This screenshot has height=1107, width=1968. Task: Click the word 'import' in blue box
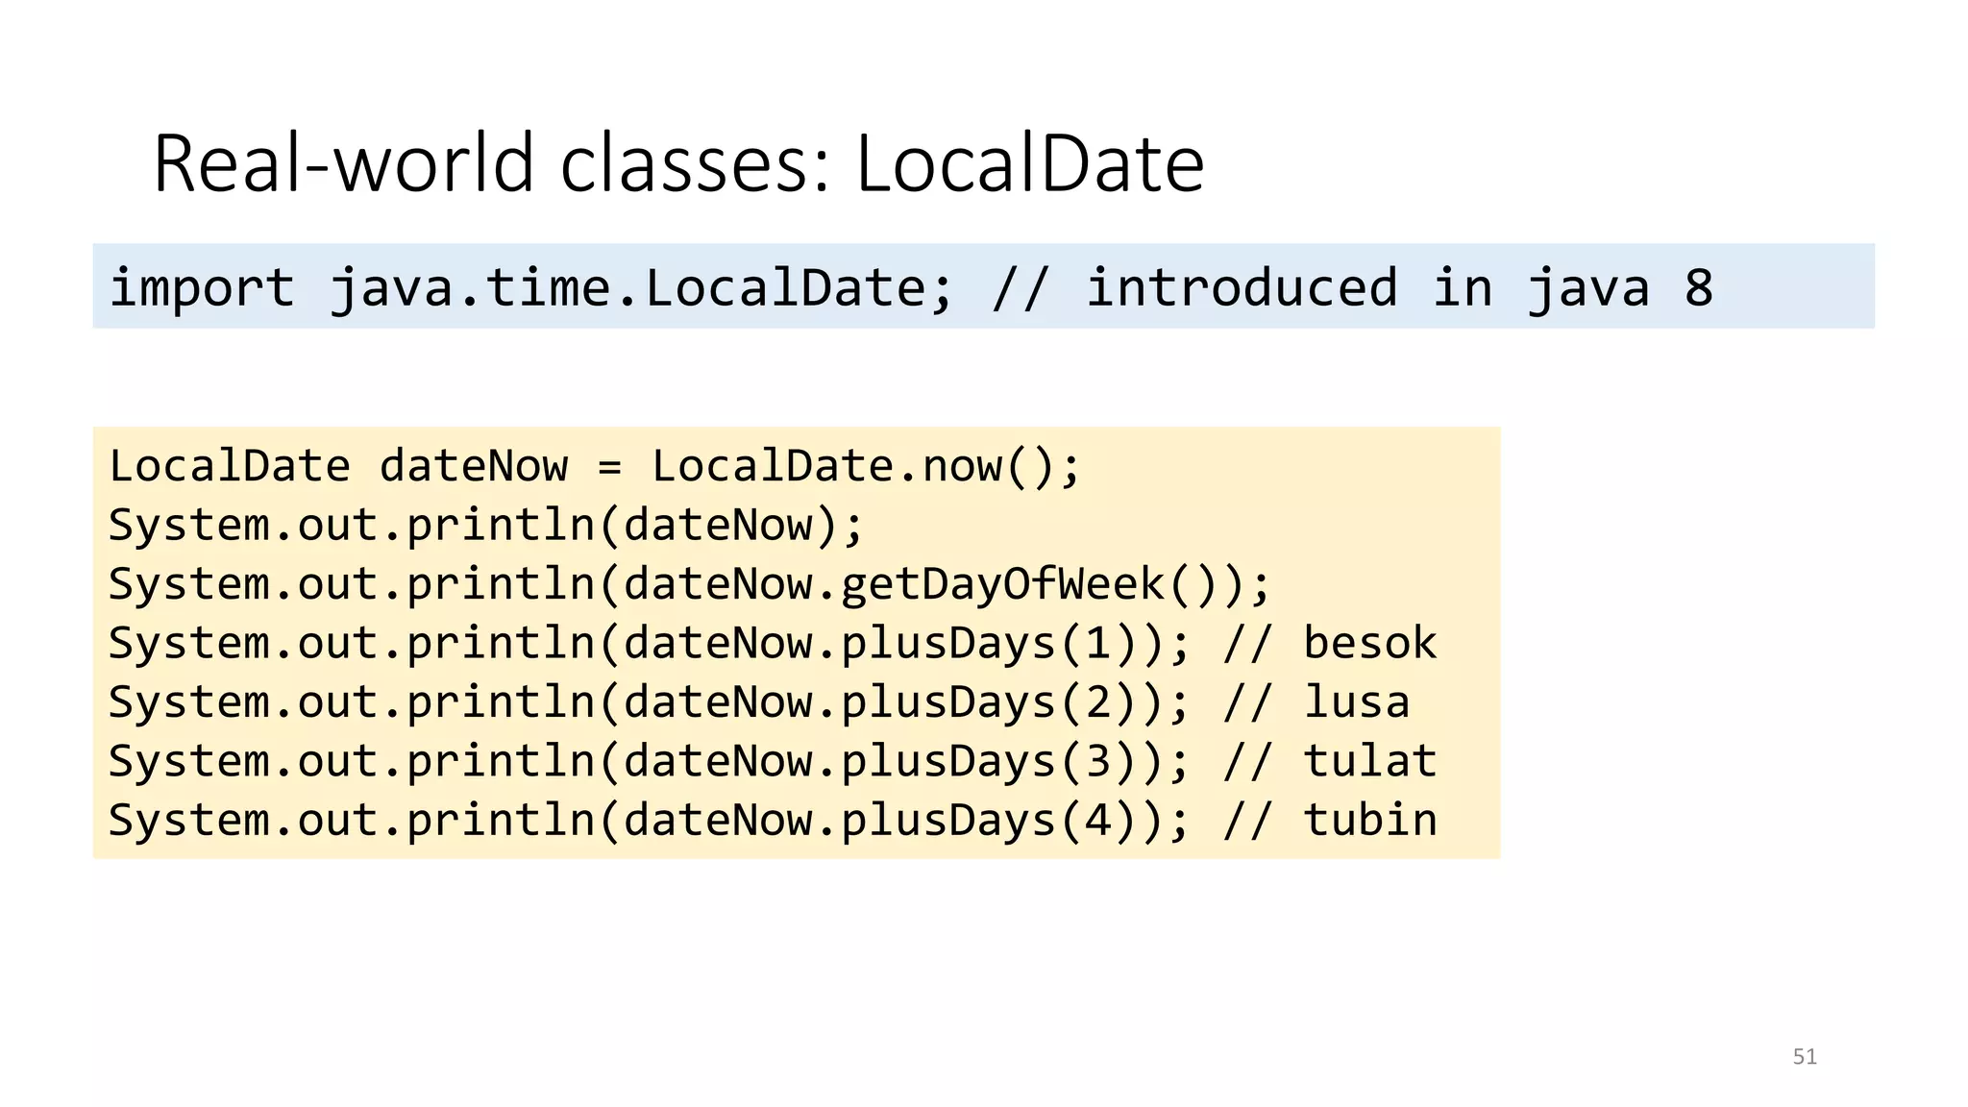coord(202,288)
